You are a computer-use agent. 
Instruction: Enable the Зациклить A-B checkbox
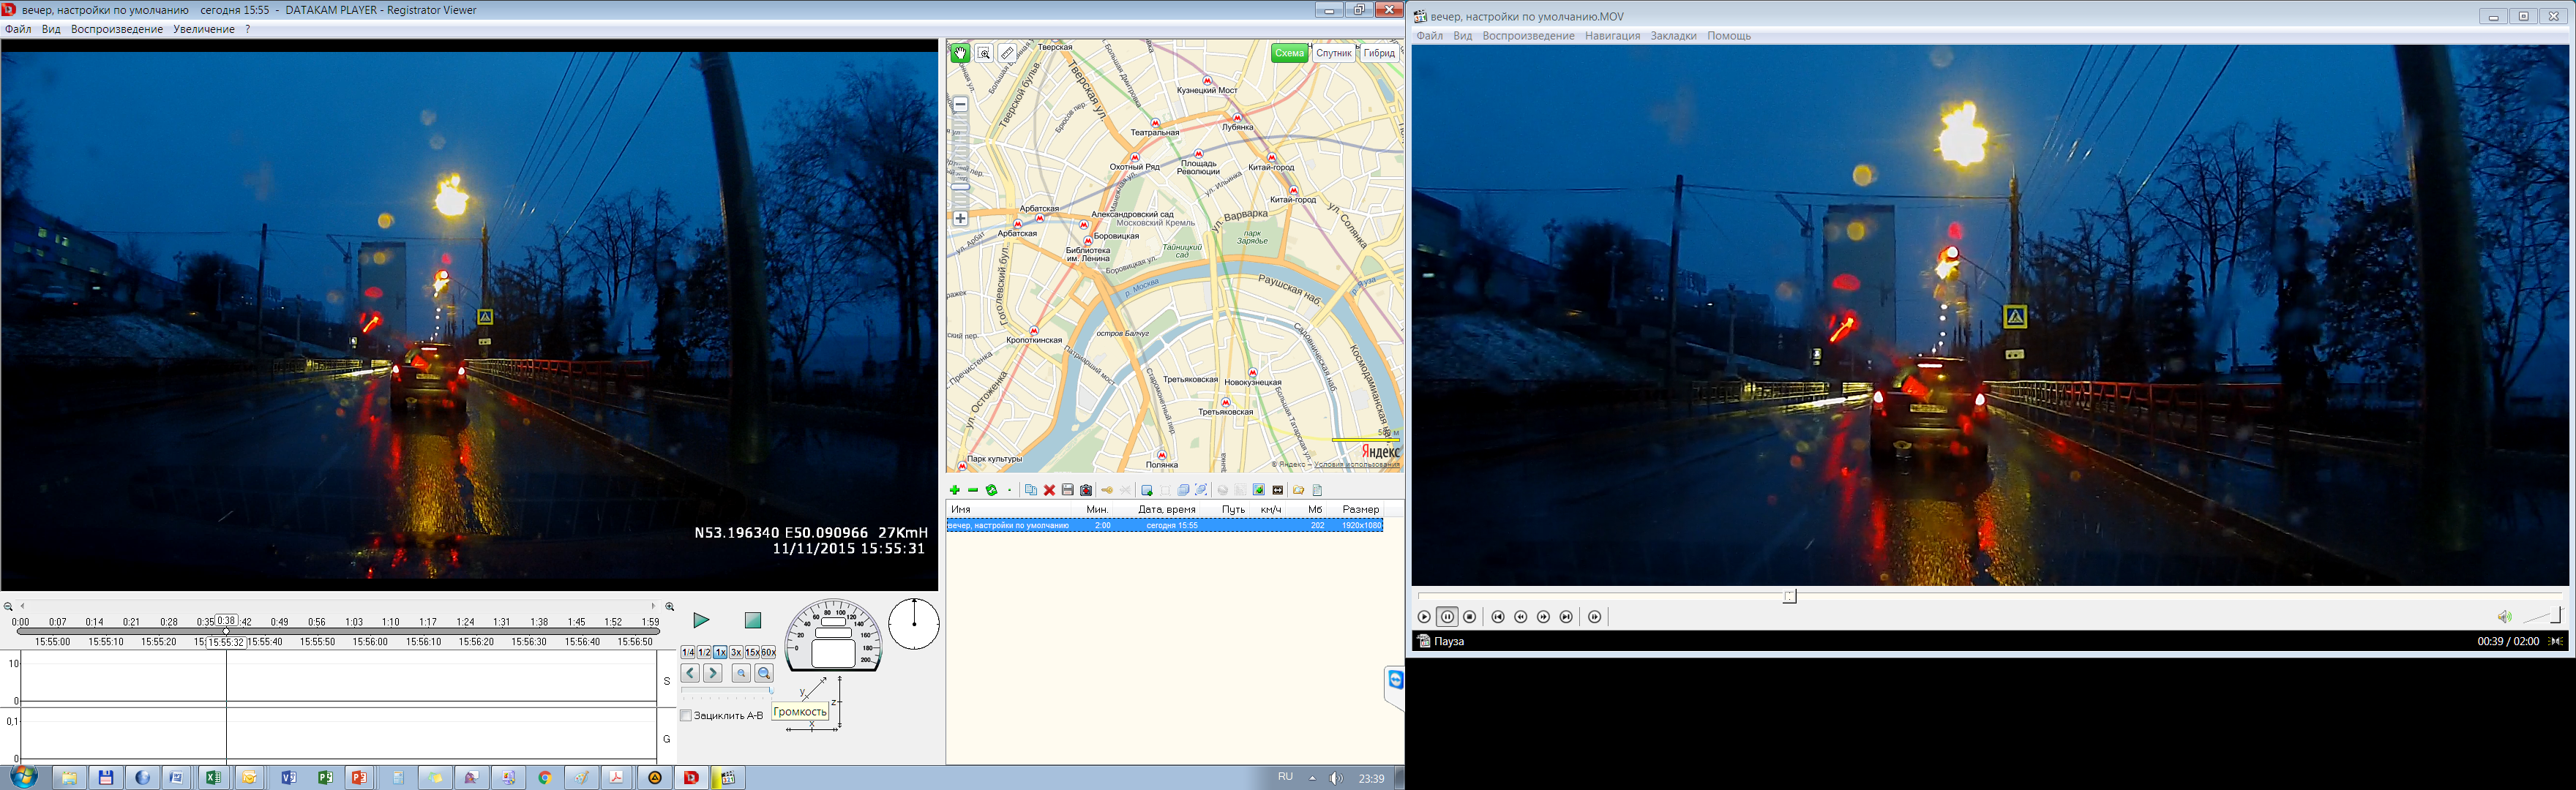[686, 715]
